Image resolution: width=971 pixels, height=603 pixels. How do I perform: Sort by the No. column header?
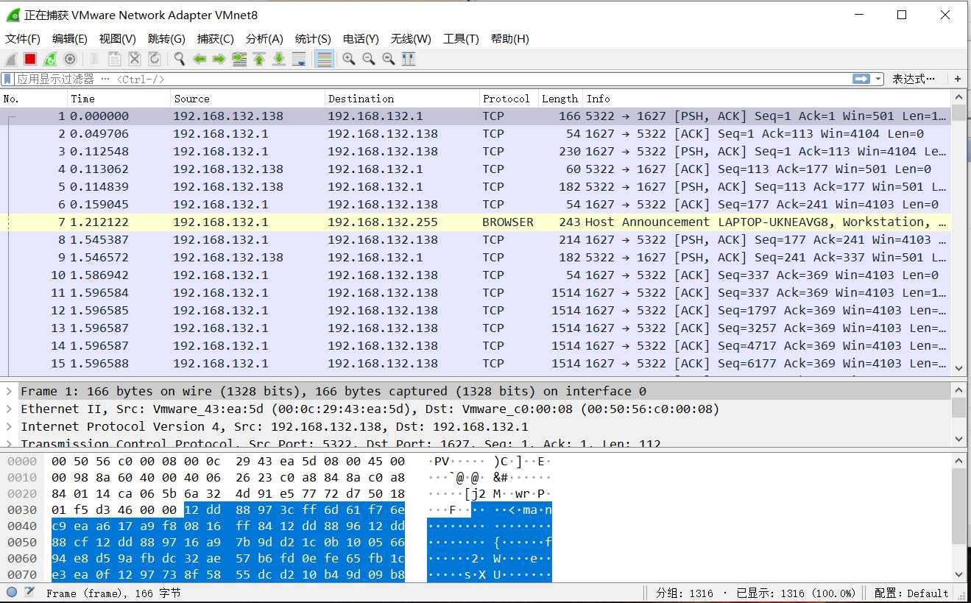pyautogui.click(x=34, y=98)
